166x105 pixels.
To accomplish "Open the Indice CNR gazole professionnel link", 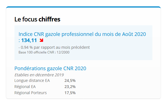I will (x=82, y=37).
